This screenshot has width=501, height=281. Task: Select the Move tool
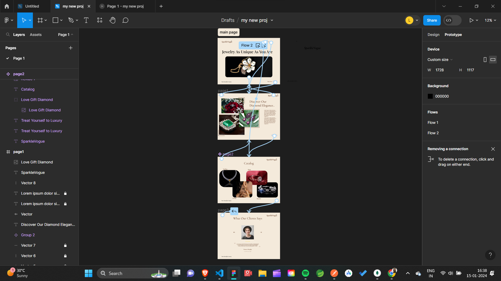[x=24, y=20]
